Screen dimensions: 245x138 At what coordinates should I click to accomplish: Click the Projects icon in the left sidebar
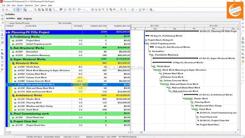(2, 15)
